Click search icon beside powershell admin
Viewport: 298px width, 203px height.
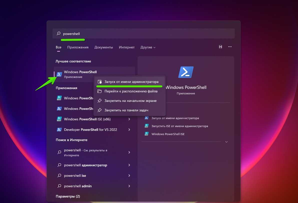coord(59,186)
